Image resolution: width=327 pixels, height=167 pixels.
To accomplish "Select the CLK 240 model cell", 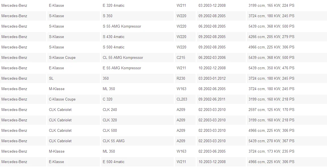I will (137, 110).
